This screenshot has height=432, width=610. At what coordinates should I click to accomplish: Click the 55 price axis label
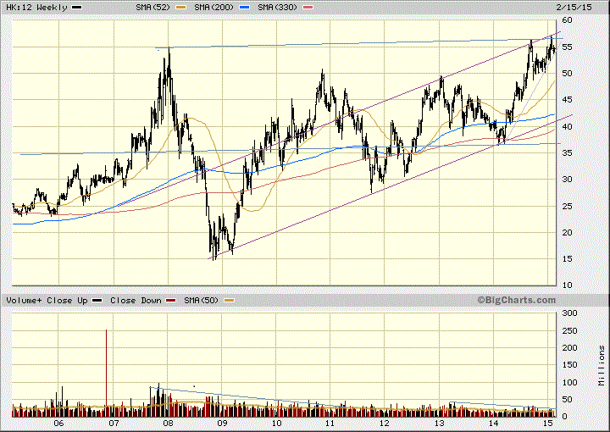point(567,47)
